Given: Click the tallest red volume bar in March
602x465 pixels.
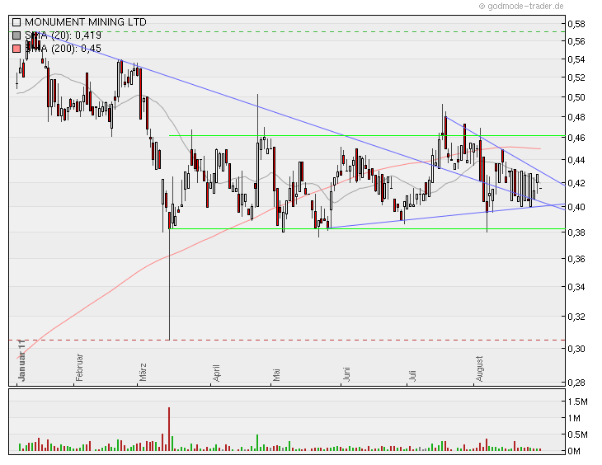Looking at the screenshot, I should pyautogui.click(x=169, y=429).
